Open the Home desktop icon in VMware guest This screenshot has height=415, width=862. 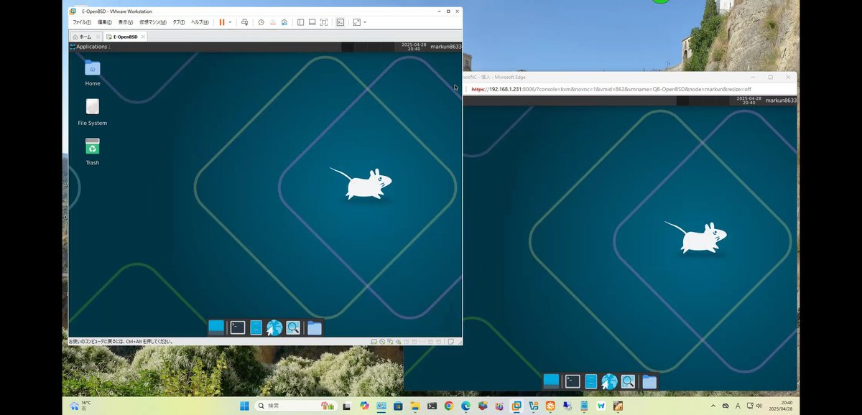tap(93, 74)
